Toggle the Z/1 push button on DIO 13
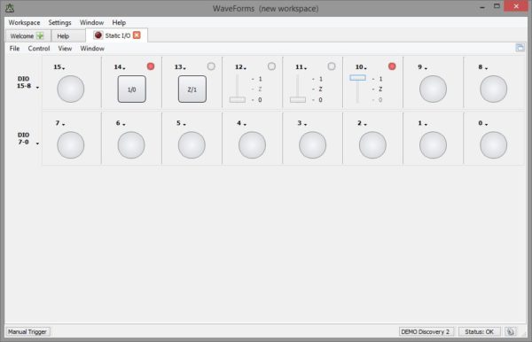The image size is (532, 342). (x=192, y=89)
